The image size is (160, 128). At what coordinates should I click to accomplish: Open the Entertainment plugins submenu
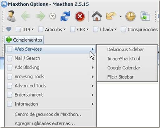(50, 95)
